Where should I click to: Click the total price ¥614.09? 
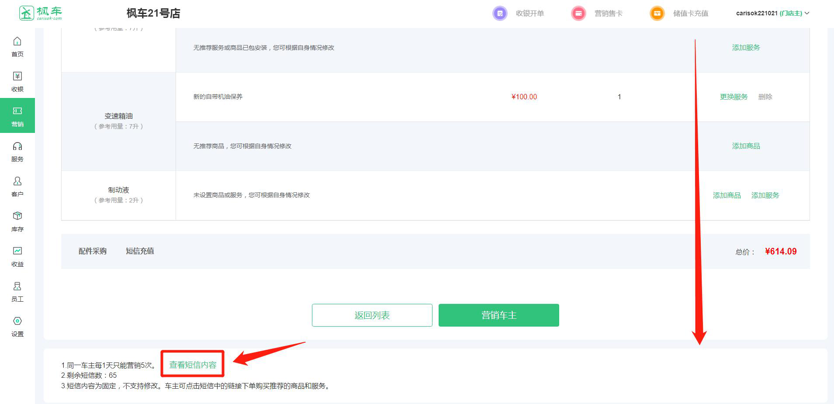[x=781, y=251]
